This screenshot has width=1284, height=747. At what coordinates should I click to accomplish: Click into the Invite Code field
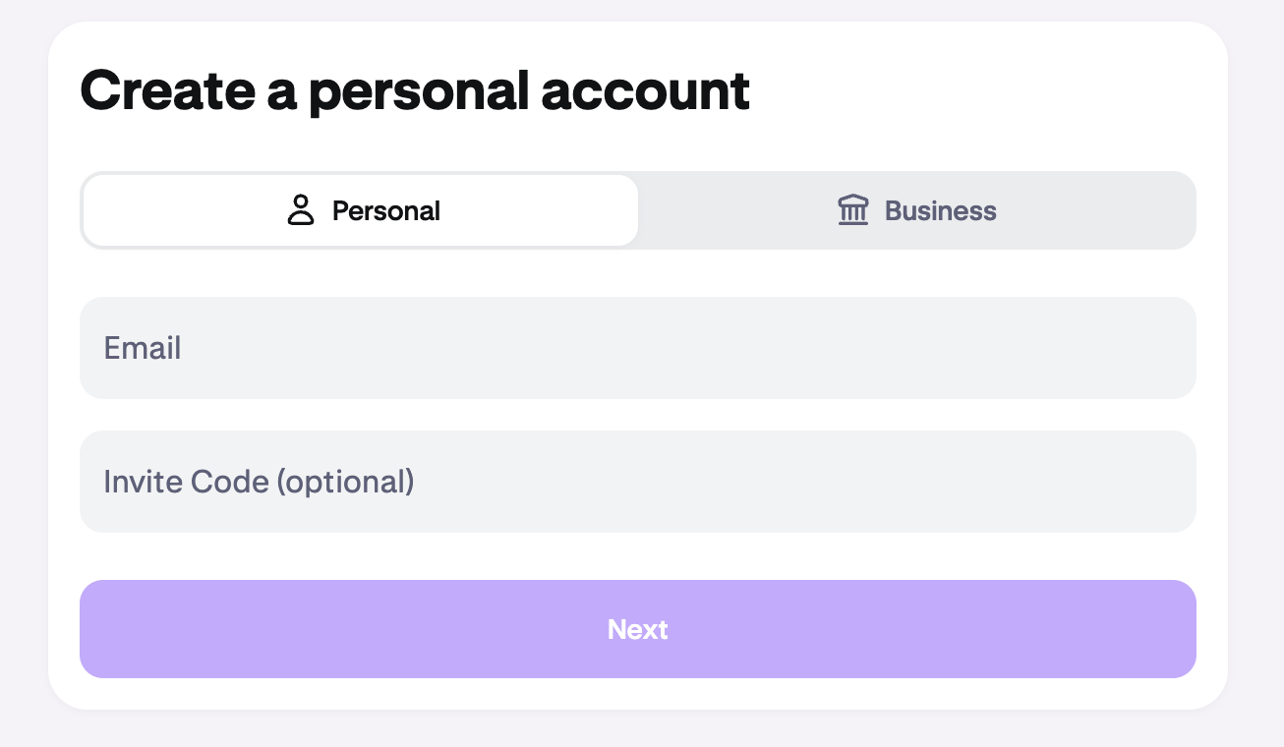pyautogui.click(x=637, y=482)
